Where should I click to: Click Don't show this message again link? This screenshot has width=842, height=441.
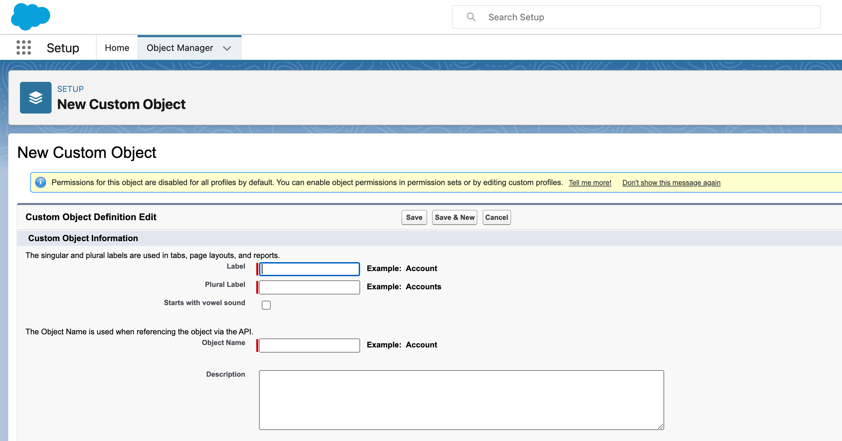tap(670, 182)
